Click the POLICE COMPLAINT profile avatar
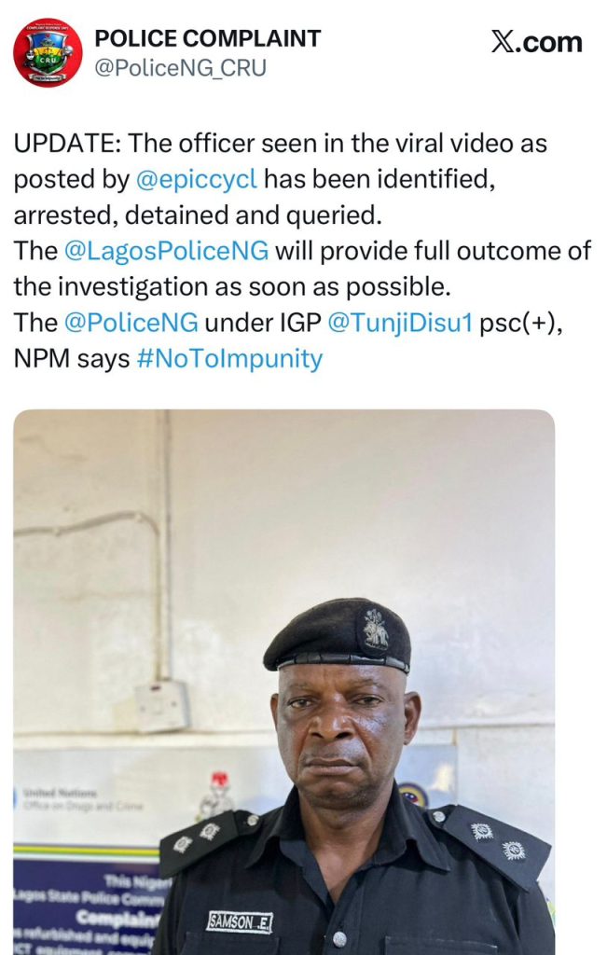Screen dimensions: 607x955 pyautogui.click(x=48, y=53)
